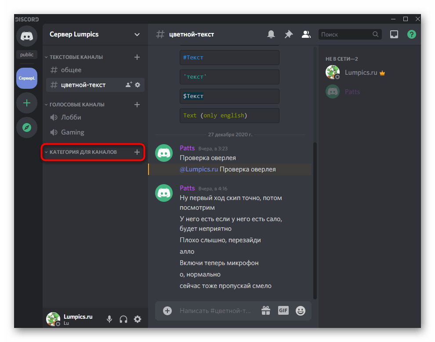This screenshot has width=435, height=342.
Task: Open Explore public servers compass icon
Action: coord(27,127)
